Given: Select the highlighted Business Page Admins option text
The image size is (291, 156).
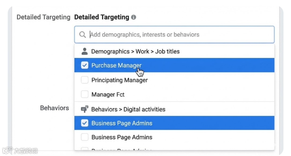Looking at the screenshot, I should point(122,123).
